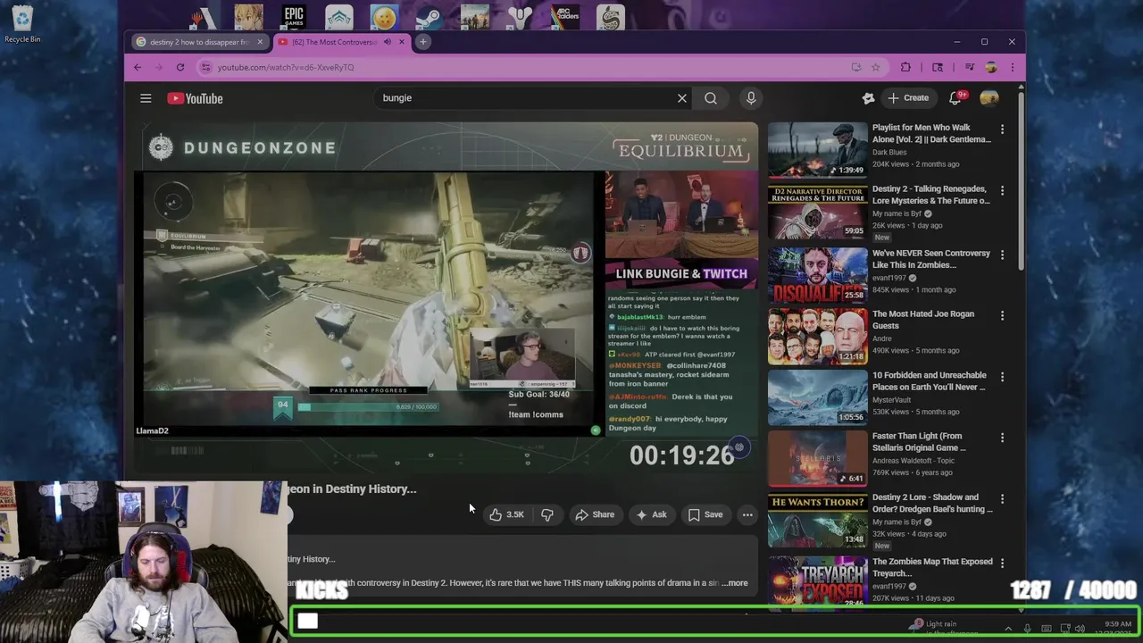Like the video showing 3.5K likes
The height and width of the screenshot is (643, 1143).
tap(505, 514)
